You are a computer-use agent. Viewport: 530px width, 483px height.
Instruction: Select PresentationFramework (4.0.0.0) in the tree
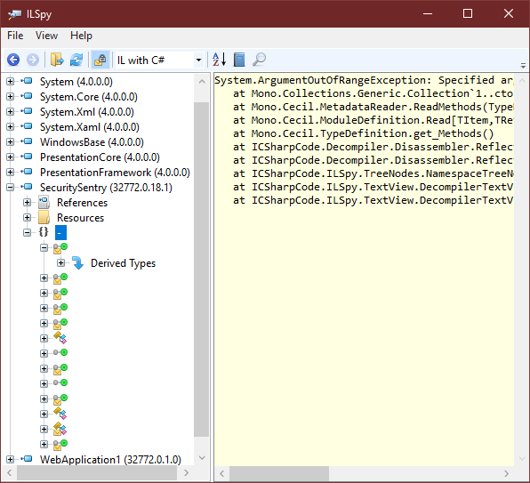click(x=115, y=172)
